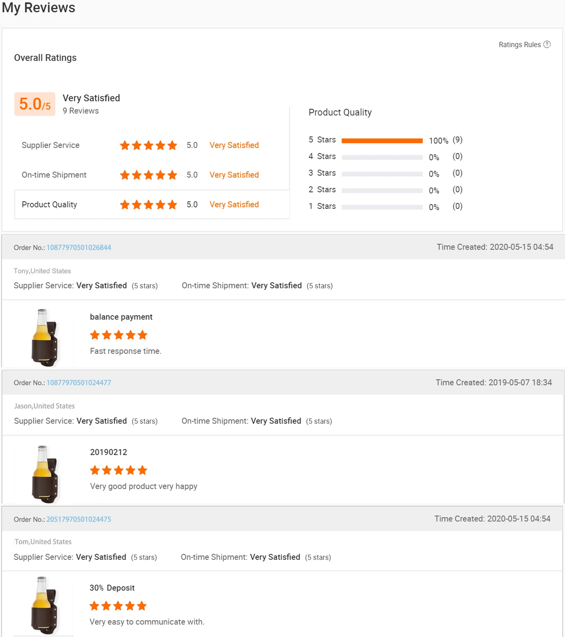Click the Supplier Service star rating icons
The image size is (565, 637).
(x=148, y=145)
